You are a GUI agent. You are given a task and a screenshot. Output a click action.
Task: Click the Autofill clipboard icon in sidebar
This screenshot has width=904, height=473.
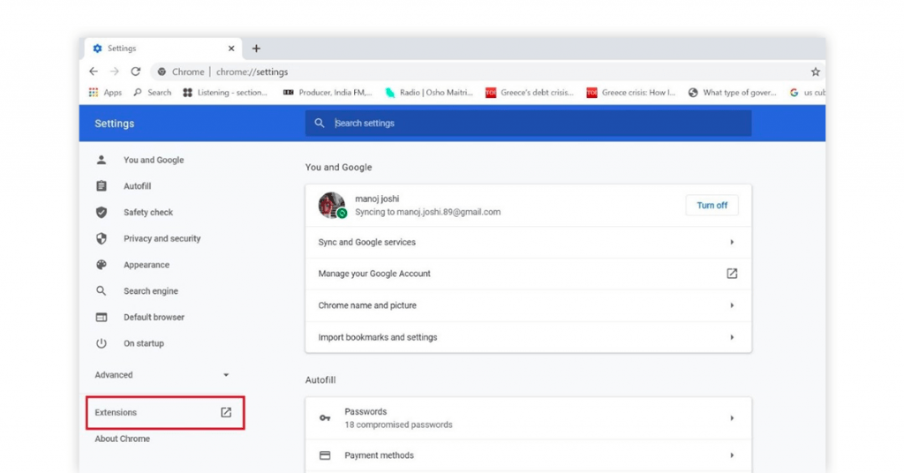[102, 186]
